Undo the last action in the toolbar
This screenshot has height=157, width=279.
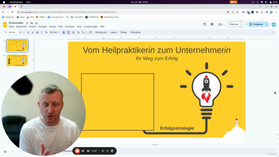pyautogui.click(x=28, y=32)
